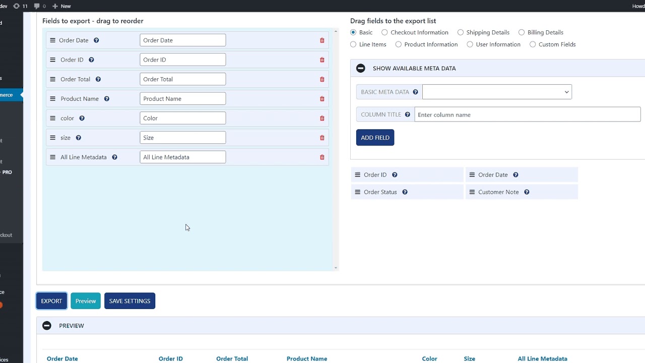Remove Product Name from export list
The image size is (645, 363).
(322, 99)
